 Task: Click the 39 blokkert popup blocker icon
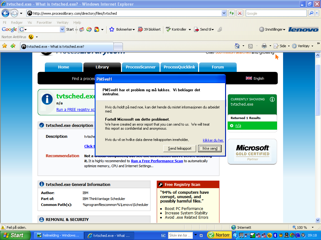[140, 29]
